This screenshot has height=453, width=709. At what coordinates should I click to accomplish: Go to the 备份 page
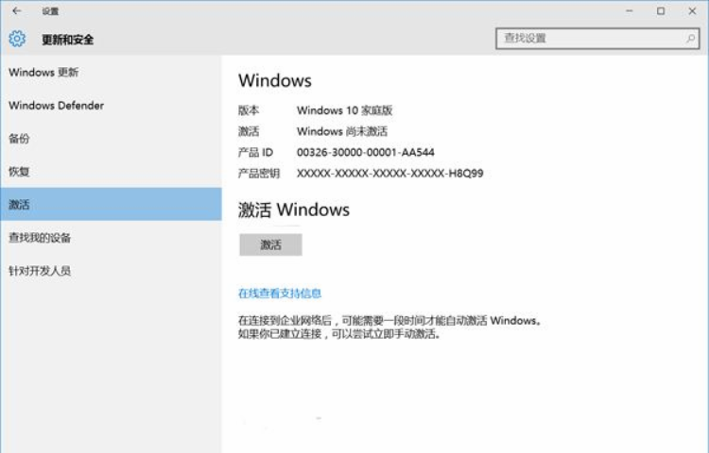pyautogui.click(x=19, y=139)
